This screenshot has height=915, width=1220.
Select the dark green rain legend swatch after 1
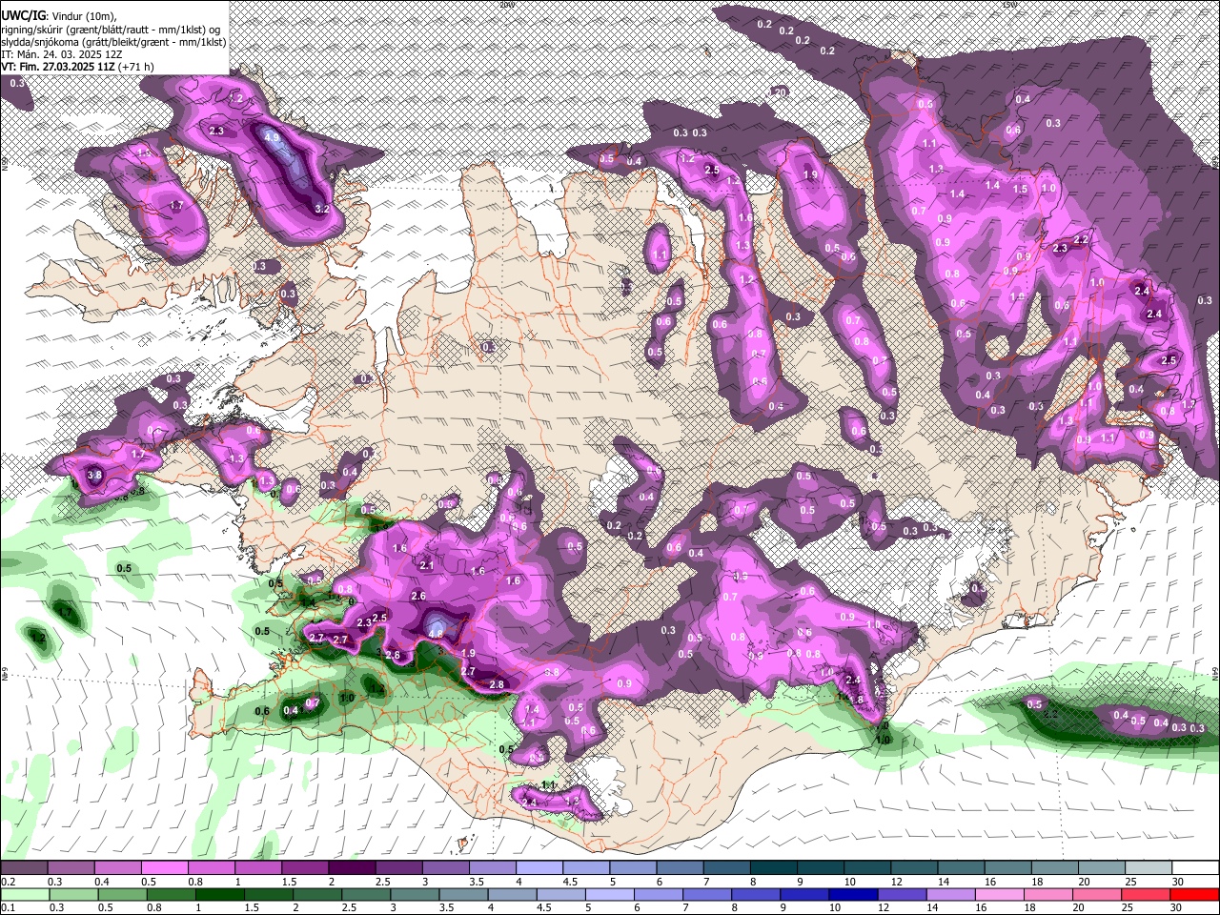219,894
